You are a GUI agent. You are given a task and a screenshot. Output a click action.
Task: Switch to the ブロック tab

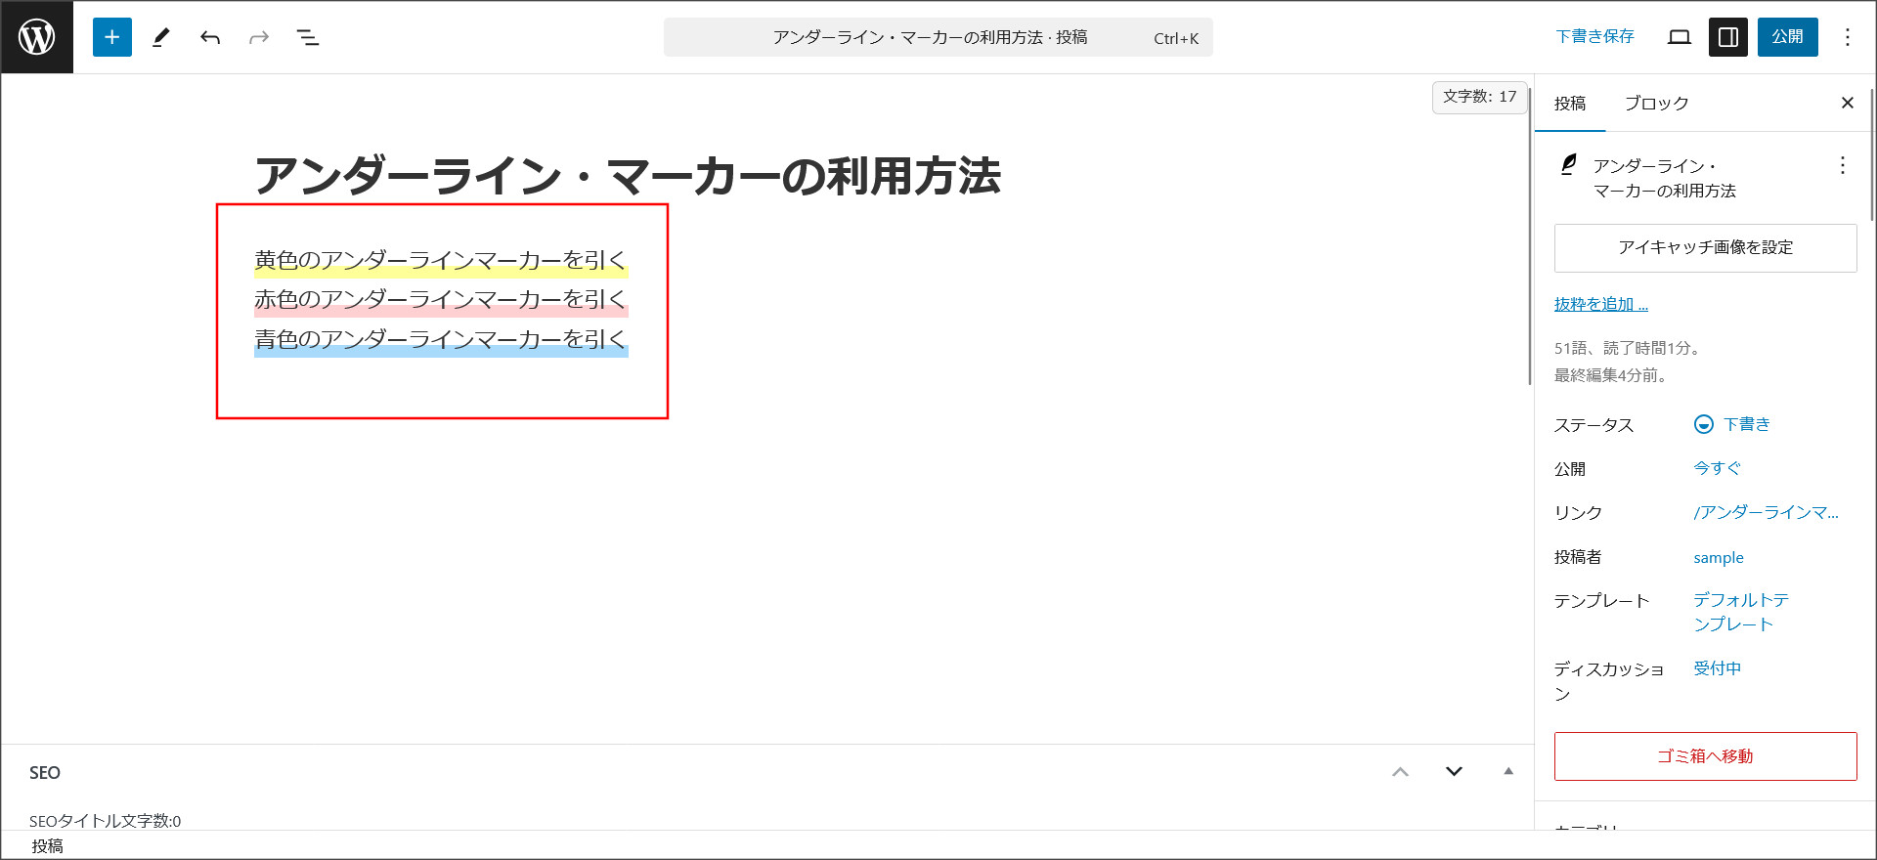pos(1657,103)
